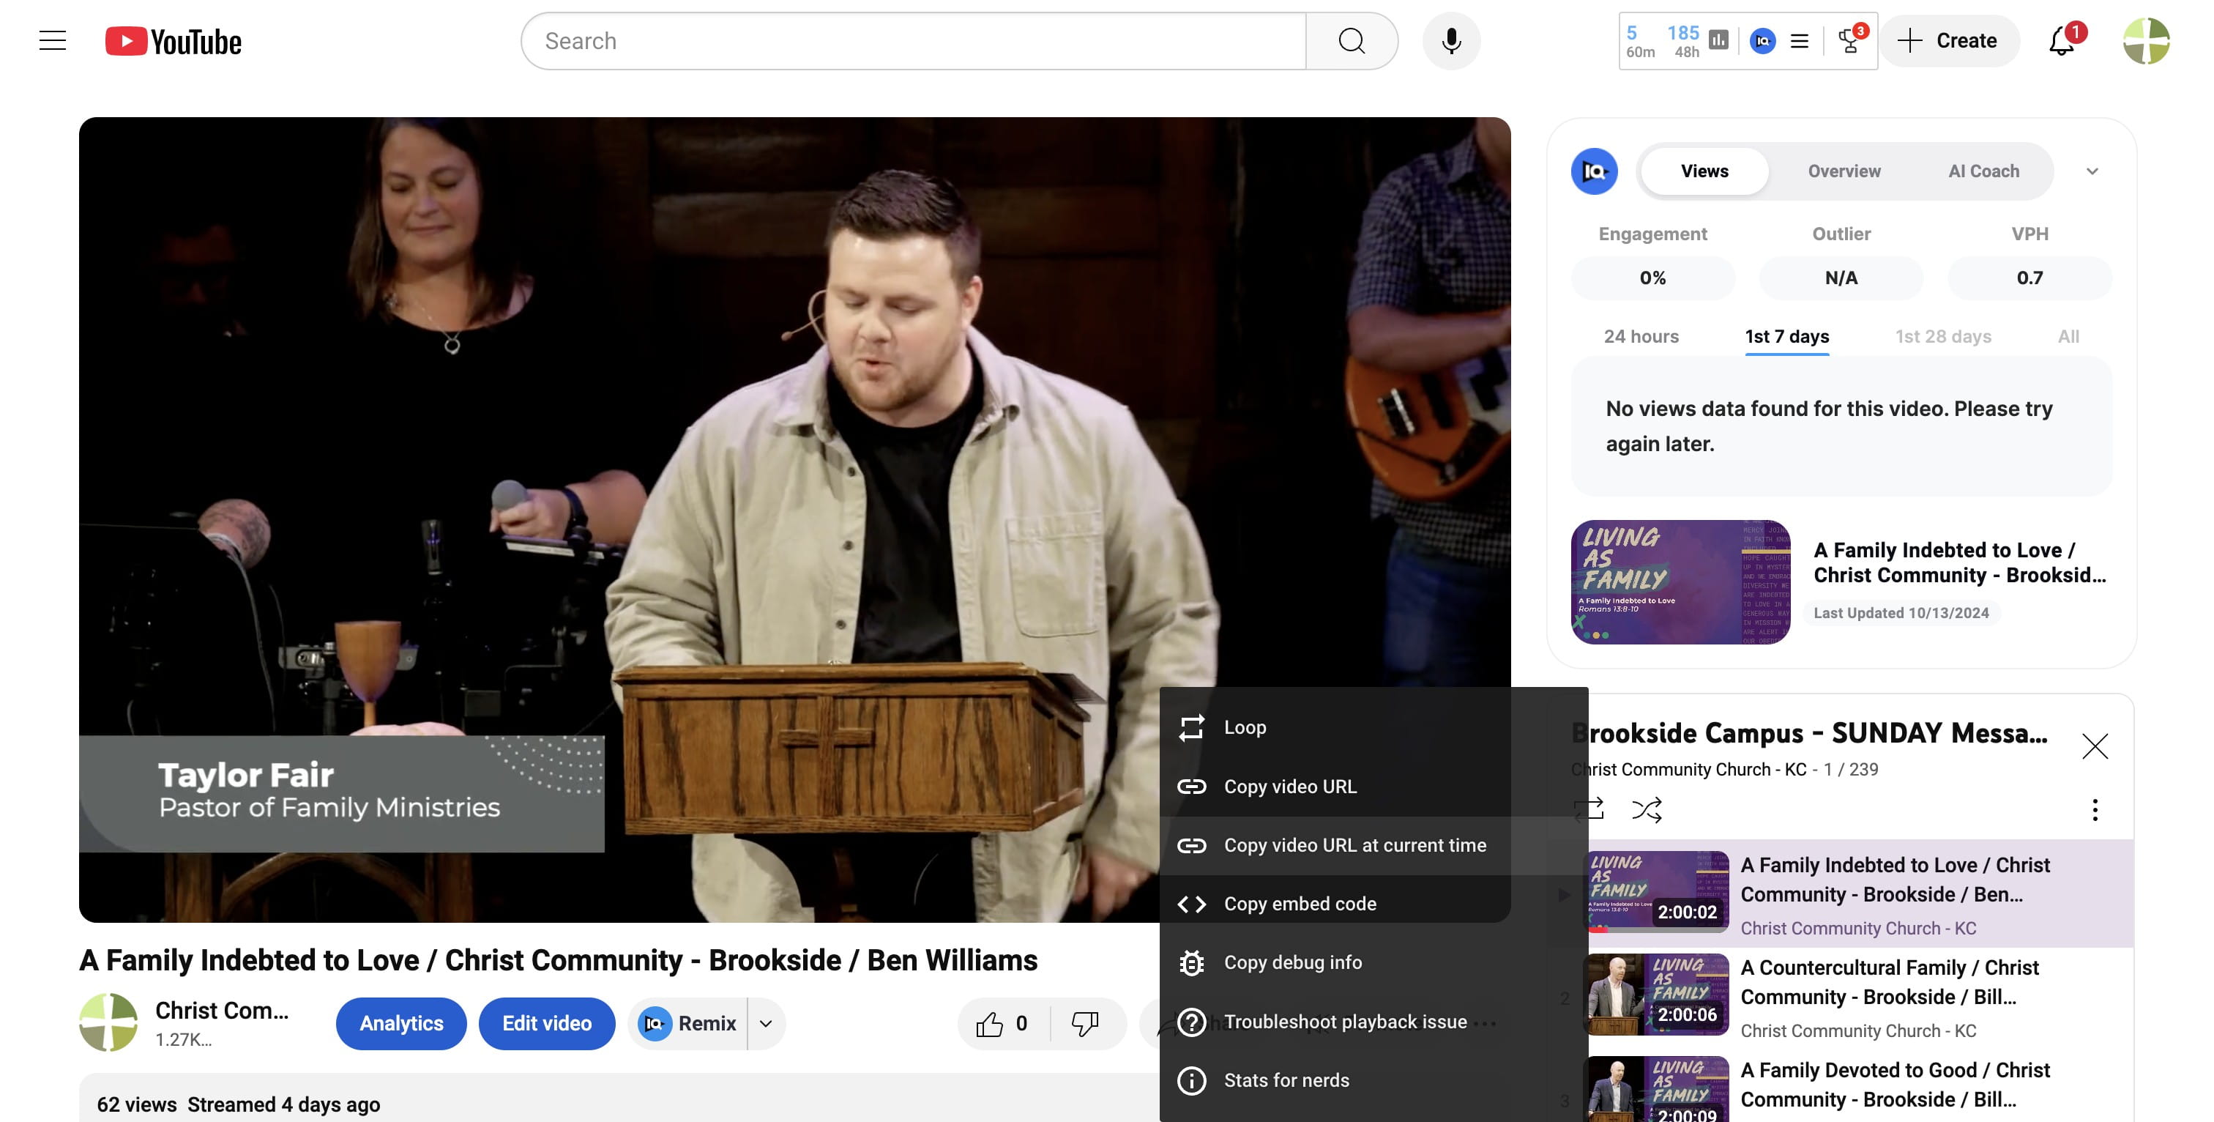Open the hamburger guide menu
The width and height of the screenshot is (2214, 1122).
53,40
